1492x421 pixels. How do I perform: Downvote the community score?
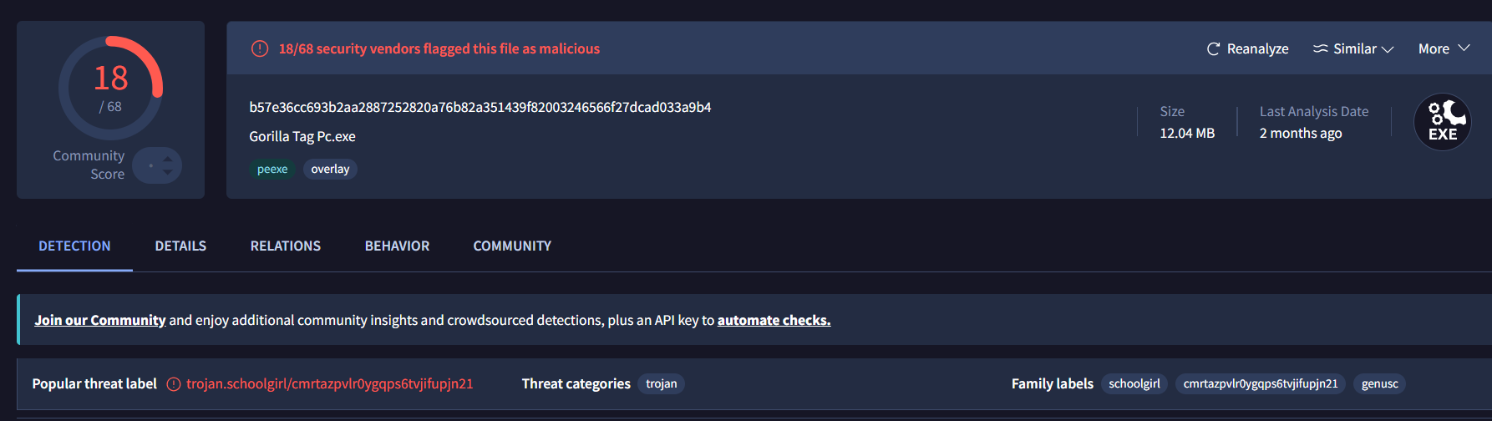(168, 172)
